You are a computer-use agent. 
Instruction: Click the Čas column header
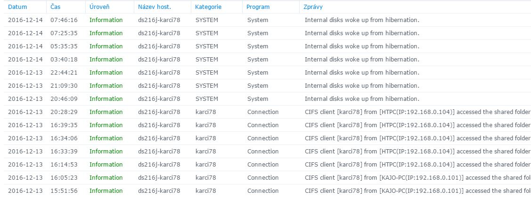tap(55, 7)
